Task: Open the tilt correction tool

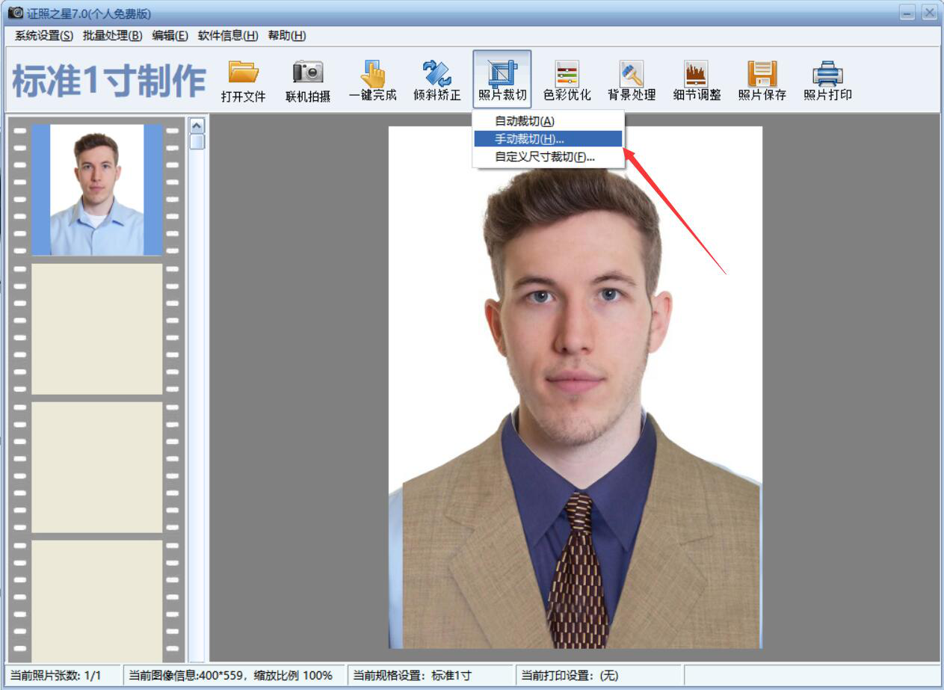Action: pos(437,73)
